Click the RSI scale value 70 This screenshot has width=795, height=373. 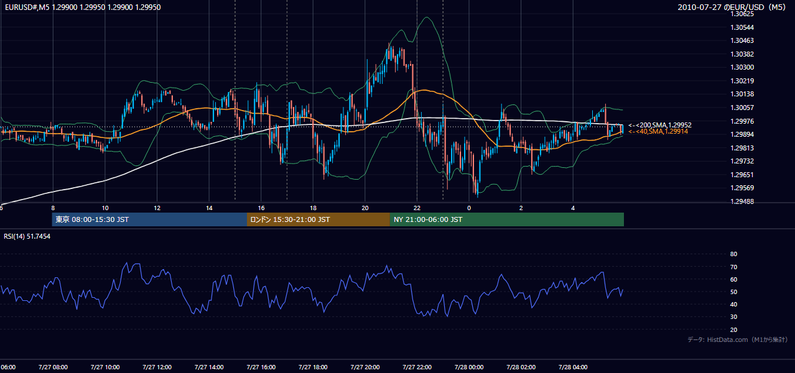[733, 267]
